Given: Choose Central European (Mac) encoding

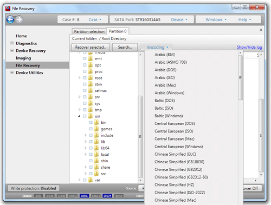Looking at the screenshot, I should tap(175, 139).
